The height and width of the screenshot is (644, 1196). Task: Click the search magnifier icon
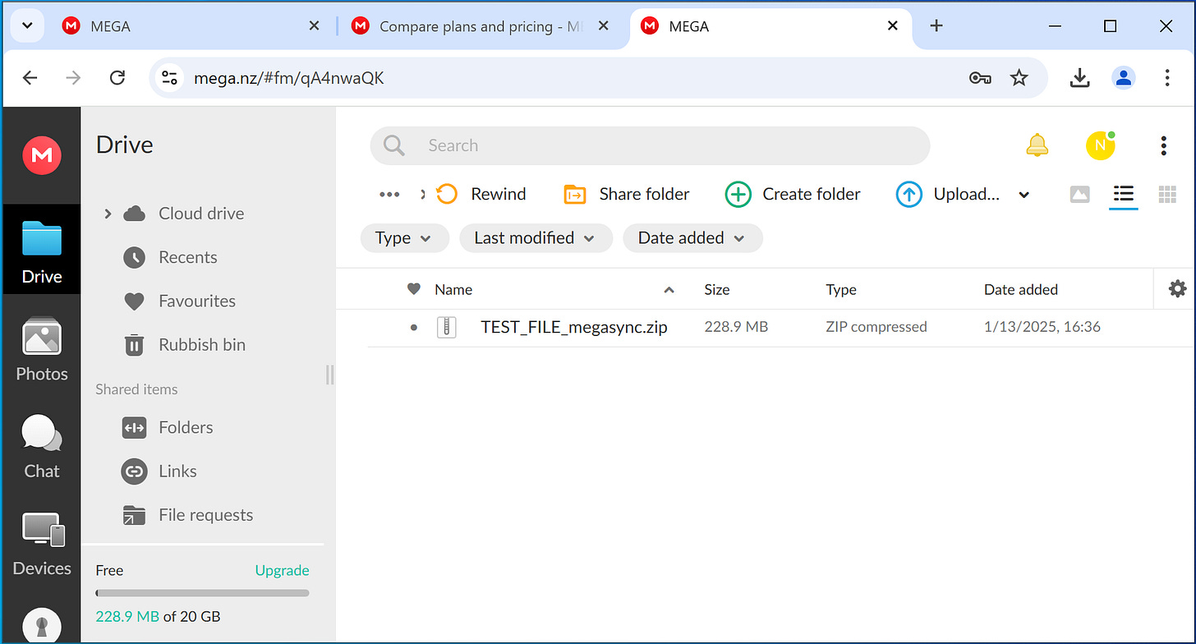point(394,145)
